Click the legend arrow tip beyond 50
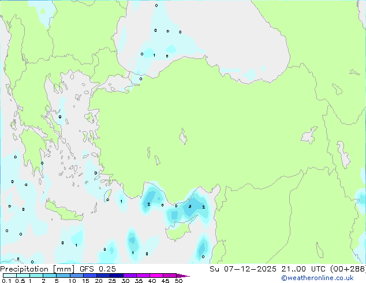The width and height of the screenshot is (366, 283). 183,275
